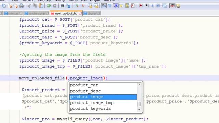Image resolution: width=219 pixels, height=123 pixels.
Task: Select highlighted product_image autocomplete entry
Action: pos(103,97)
